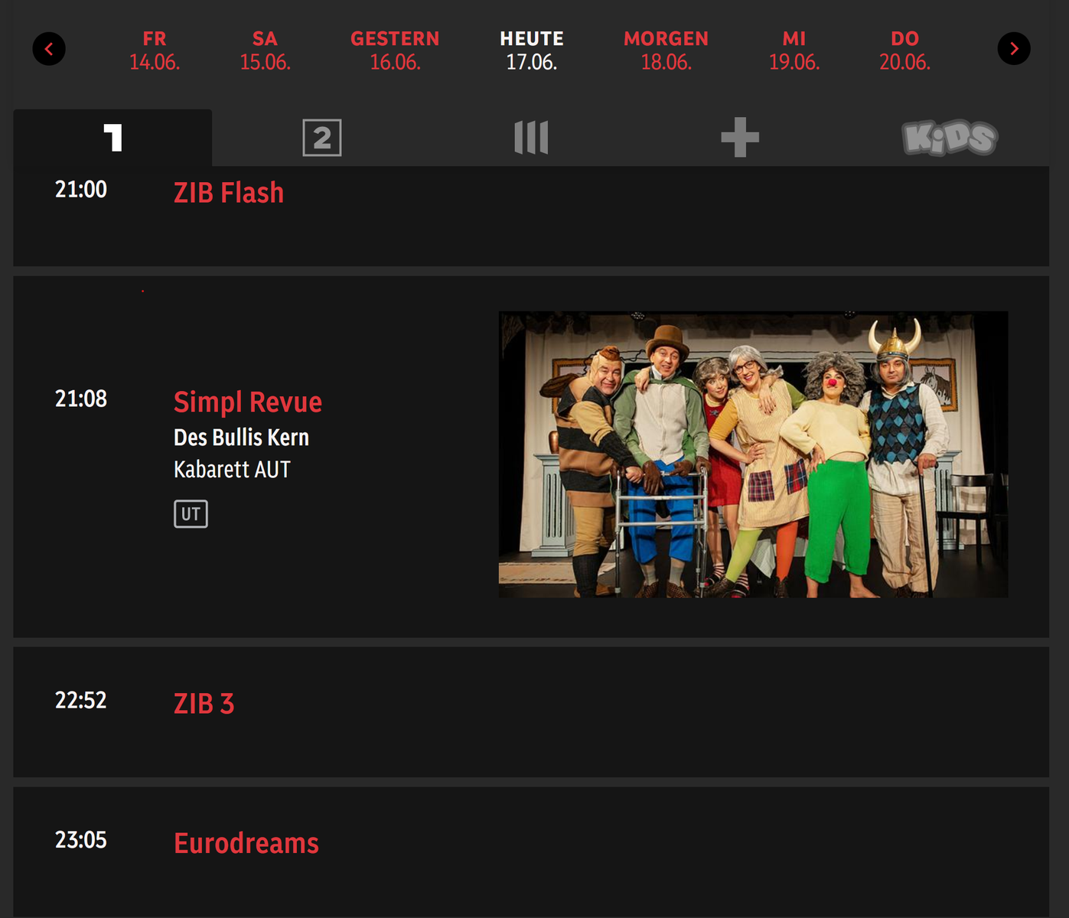Select Heute 17.06. date
1069x918 pixels.
tap(532, 50)
